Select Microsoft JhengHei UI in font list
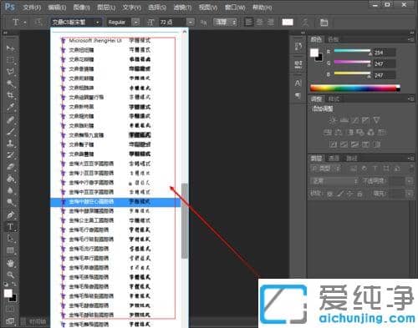This screenshot has height=328, width=418. click(115, 41)
